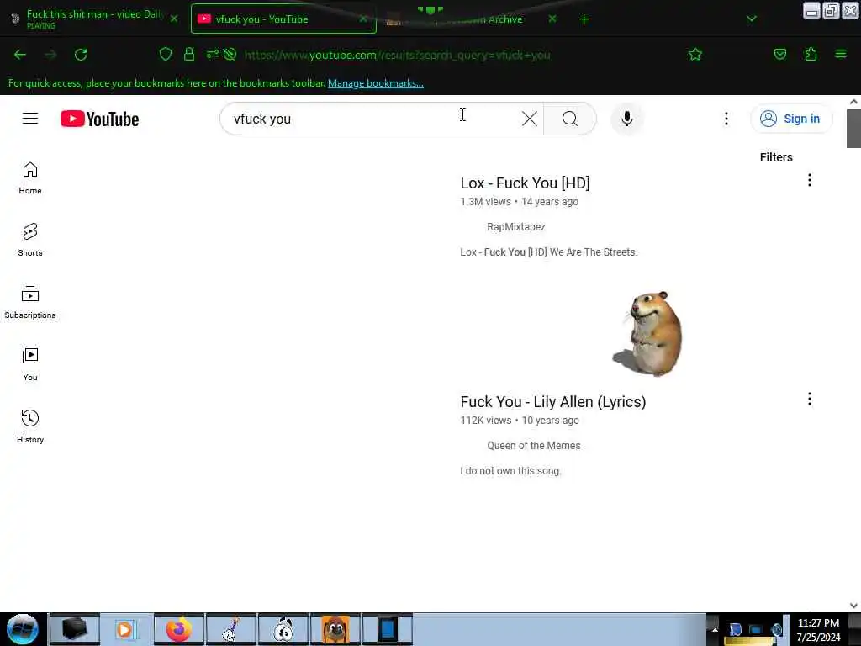
Task: Click the page scrollbar thumb
Action: coord(853,129)
